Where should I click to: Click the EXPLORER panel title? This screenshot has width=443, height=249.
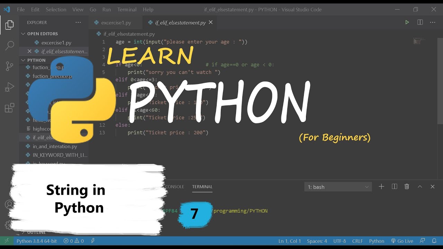click(x=37, y=22)
